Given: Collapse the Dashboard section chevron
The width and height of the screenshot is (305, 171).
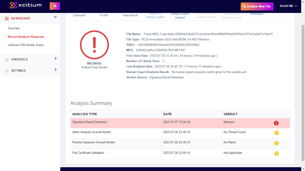Looking at the screenshot, I should 55,17.
